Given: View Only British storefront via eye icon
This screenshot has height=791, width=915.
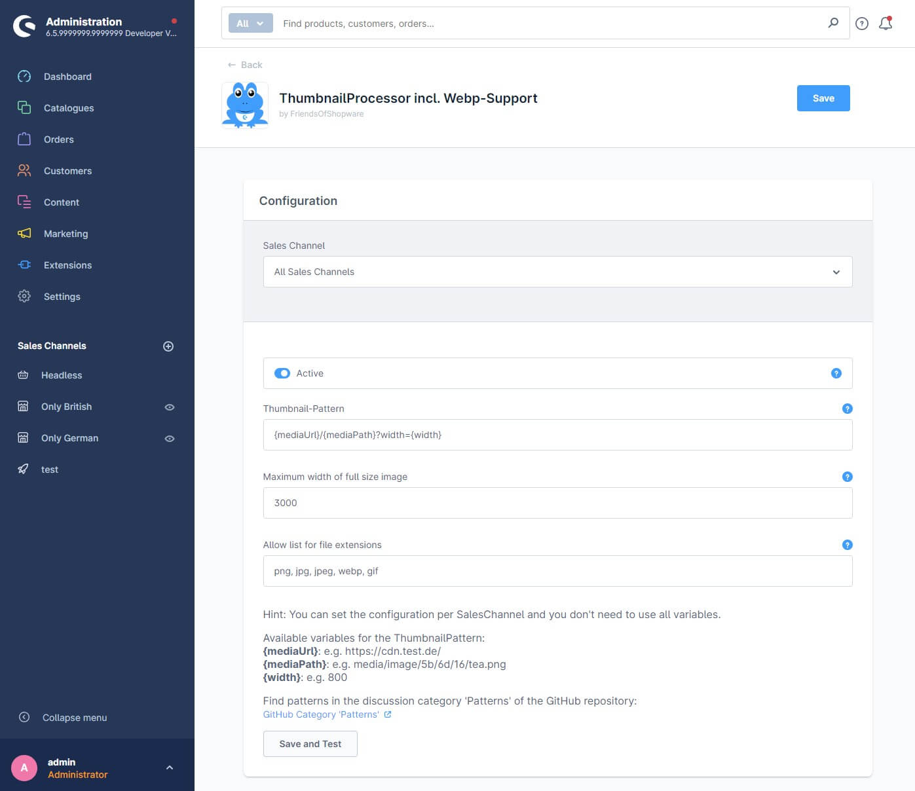Looking at the screenshot, I should point(170,407).
